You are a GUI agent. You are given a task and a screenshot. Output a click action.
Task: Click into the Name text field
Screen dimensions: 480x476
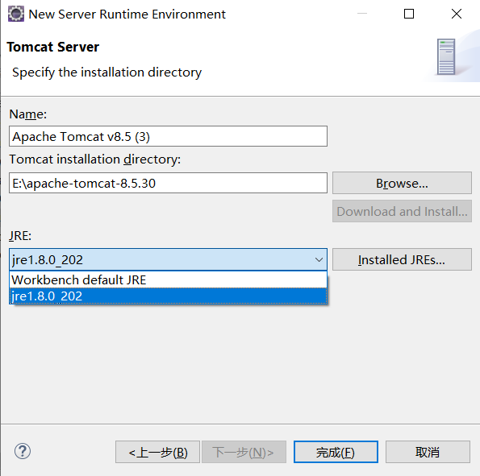tap(168, 136)
